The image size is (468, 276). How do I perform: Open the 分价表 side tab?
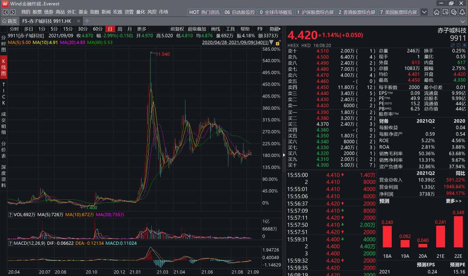tap(3, 150)
